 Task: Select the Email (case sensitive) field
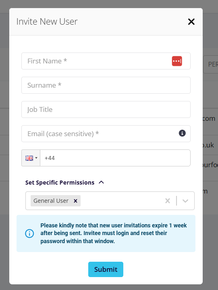coord(106,134)
